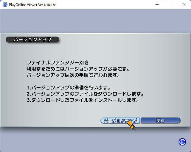
Task: Close the PlayOnline Viewer window
Action: [x=184, y=5]
